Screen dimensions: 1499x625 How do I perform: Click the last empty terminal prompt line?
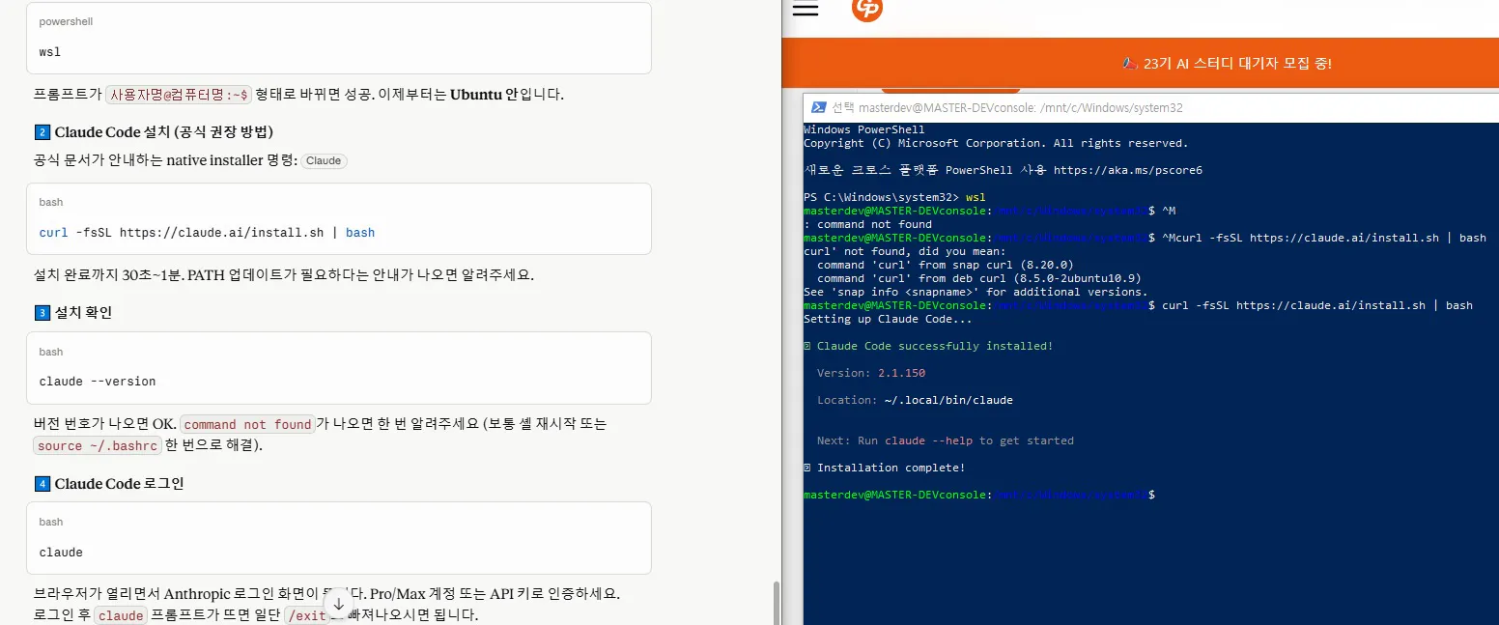coord(979,495)
